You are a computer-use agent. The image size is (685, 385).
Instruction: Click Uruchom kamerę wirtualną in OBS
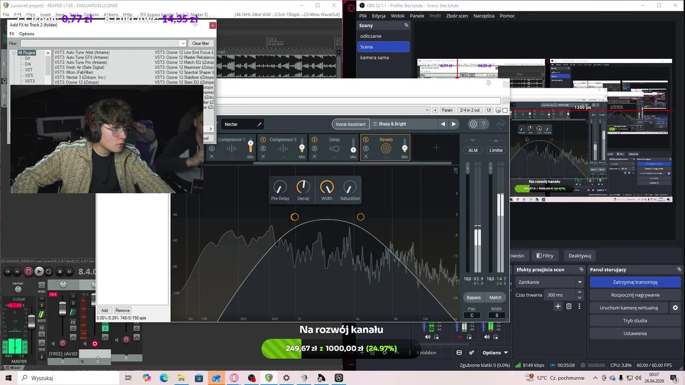pyautogui.click(x=629, y=308)
